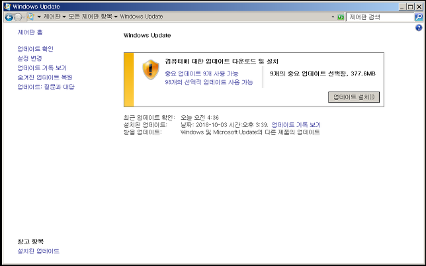This screenshot has width=426, height=266.
Task: Open the address bar history dropdown arrow
Action: coord(333,17)
